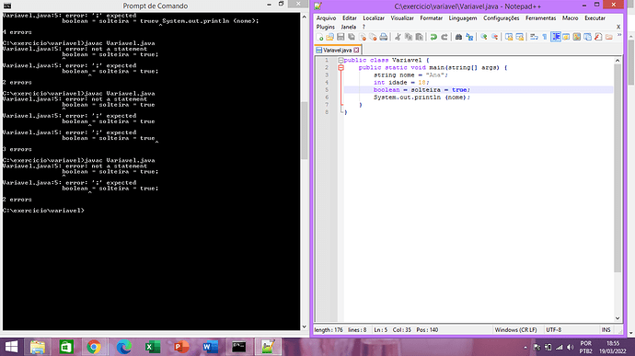The height and width of the screenshot is (356, 635).
Task: Undo with the green arrow icon
Action: pyautogui.click(x=433, y=37)
